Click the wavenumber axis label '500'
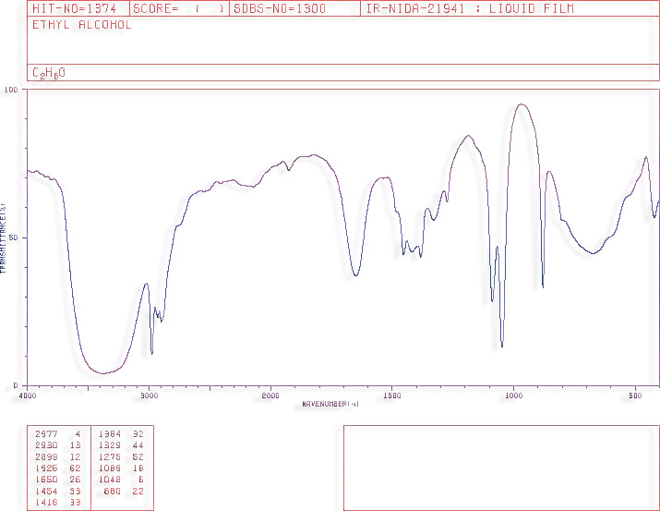The image size is (660, 511). tap(635, 395)
